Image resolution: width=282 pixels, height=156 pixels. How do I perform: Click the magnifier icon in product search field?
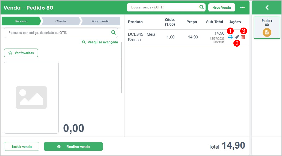114,32
